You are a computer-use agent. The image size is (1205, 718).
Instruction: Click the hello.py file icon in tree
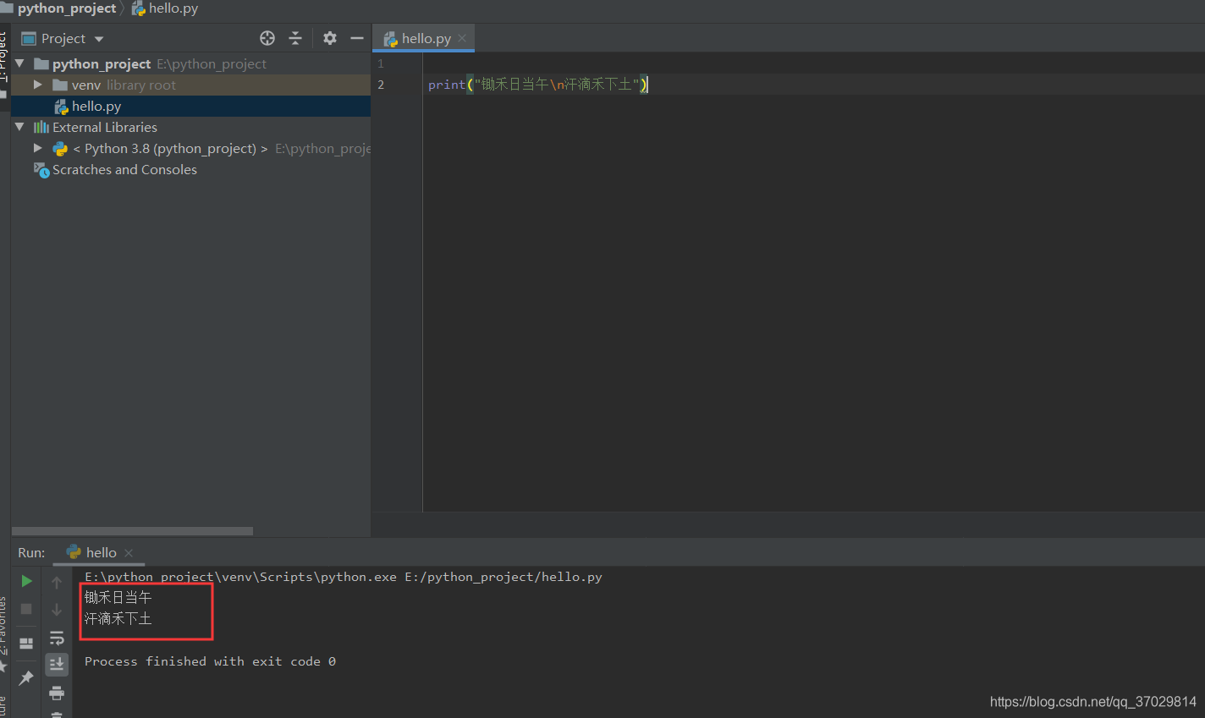click(x=61, y=106)
